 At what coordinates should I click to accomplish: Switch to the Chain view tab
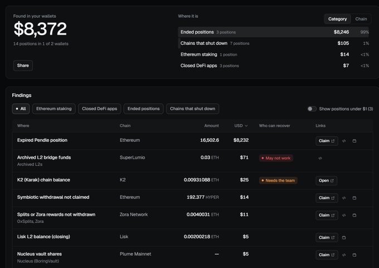coord(361,19)
